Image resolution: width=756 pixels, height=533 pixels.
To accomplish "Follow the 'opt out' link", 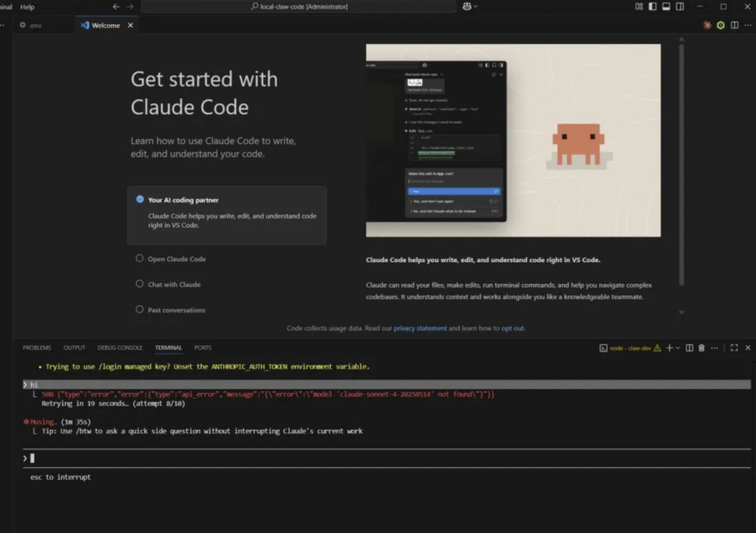I will 512,329.
